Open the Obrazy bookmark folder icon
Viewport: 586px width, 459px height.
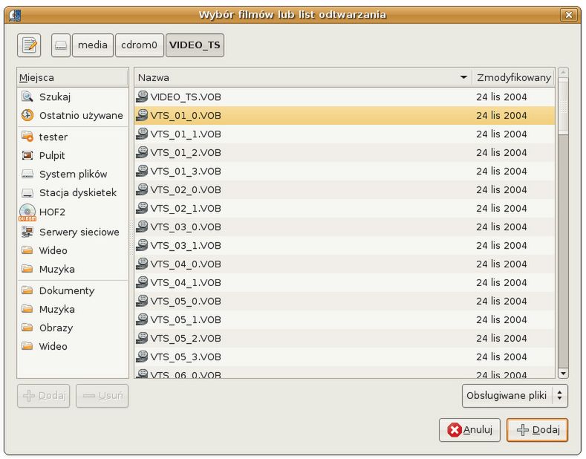coord(27,328)
